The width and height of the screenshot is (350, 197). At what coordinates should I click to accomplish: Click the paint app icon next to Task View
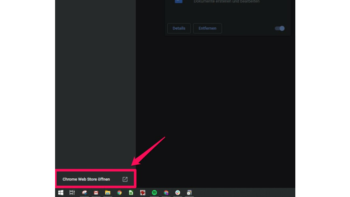click(x=85, y=193)
